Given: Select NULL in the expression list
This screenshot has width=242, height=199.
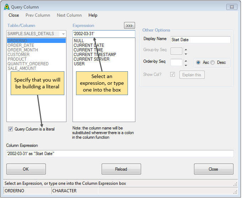Looking at the screenshot, I should 104,41.
